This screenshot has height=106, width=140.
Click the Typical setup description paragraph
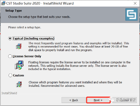point(79,47)
